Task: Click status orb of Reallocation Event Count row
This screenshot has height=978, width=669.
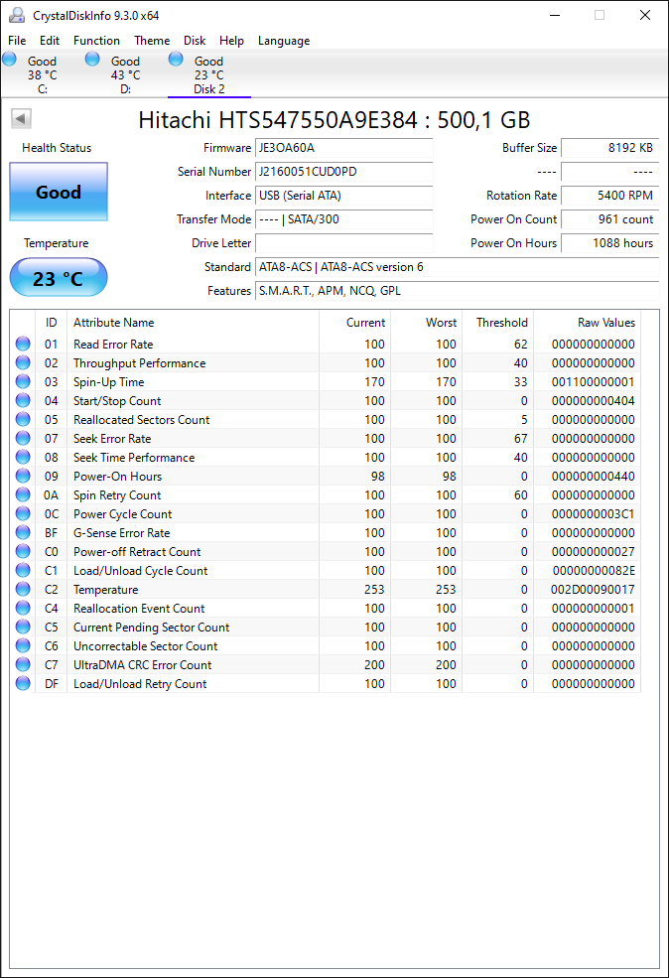Action: click(23, 608)
